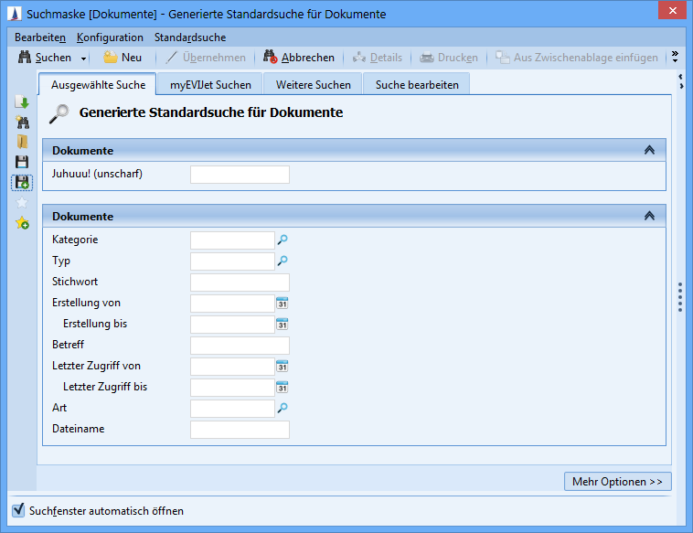The height and width of the screenshot is (533, 693).
Task: Click the Art field lookup magnifier
Action: click(283, 409)
